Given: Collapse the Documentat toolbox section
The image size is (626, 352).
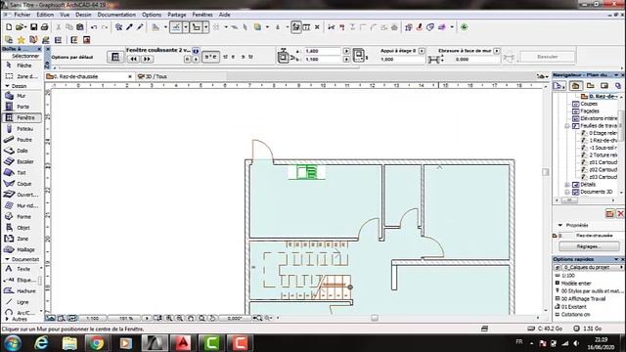Looking at the screenshot, I should point(7,259).
